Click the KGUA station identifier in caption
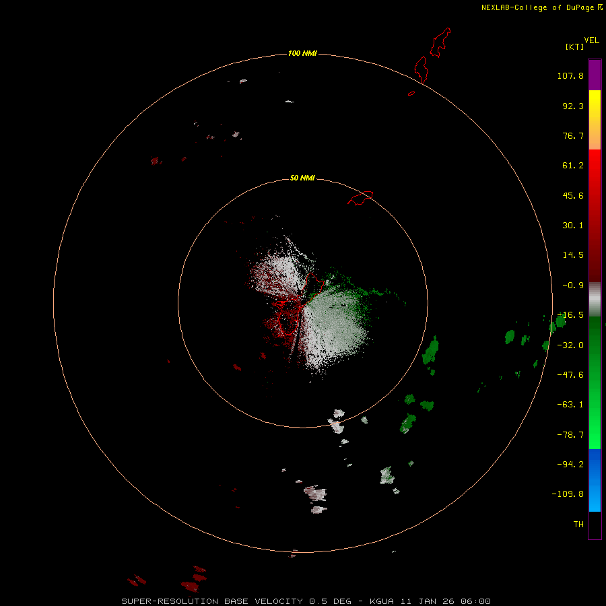The image size is (606, 606). pyautogui.click(x=382, y=601)
